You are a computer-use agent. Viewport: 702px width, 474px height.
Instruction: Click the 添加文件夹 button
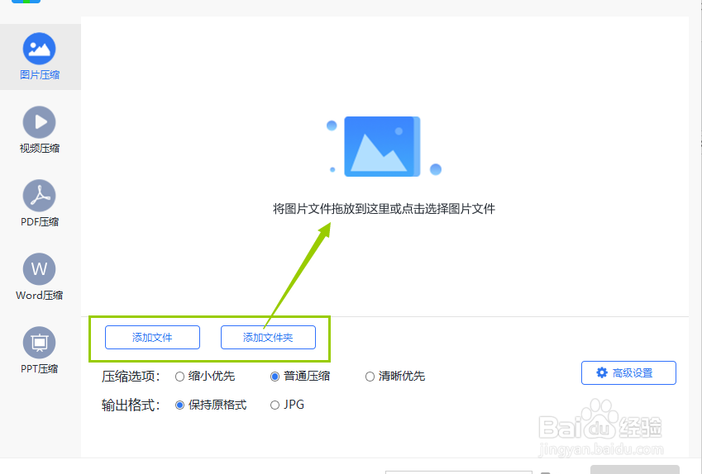pyautogui.click(x=268, y=337)
